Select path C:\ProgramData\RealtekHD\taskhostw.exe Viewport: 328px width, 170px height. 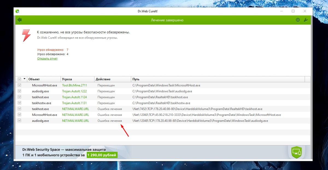[161, 103]
